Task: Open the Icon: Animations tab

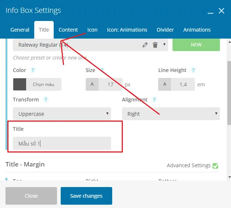Action: coord(127,30)
